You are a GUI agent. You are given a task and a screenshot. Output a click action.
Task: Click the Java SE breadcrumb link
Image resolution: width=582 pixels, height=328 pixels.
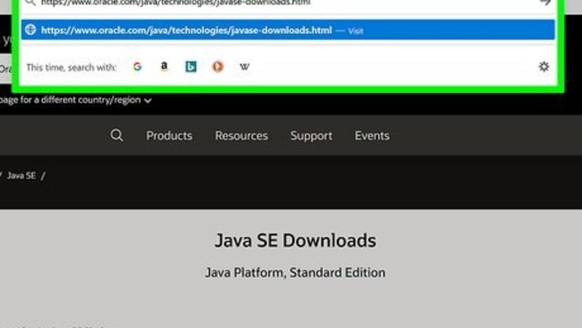tap(22, 176)
